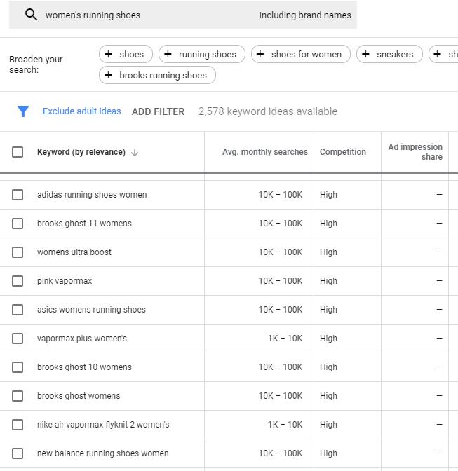The image size is (458, 471).
Task: Add brooks running shoes to search
Action: point(158,75)
